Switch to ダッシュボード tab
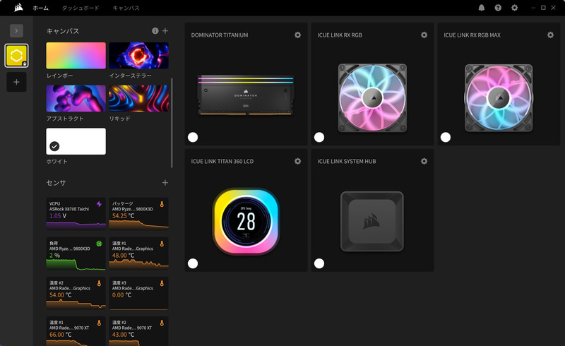 [81, 8]
